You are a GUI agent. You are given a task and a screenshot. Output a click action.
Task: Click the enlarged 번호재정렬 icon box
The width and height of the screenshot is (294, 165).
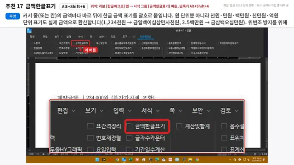(x=90, y=138)
